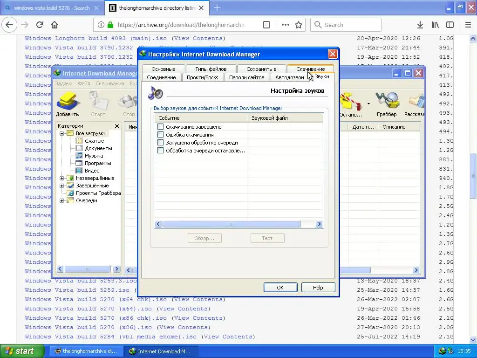Toggle Firefox sidebar icon
The width and height of the screenshot is (477, 358).
click(450, 25)
